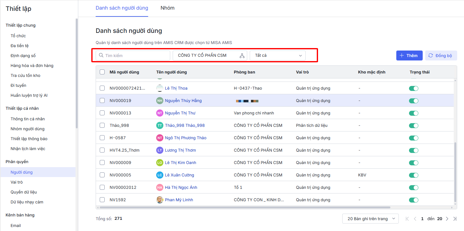464x231 pixels.
Task: Go to next page arrow
Action: (x=447, y=219)
